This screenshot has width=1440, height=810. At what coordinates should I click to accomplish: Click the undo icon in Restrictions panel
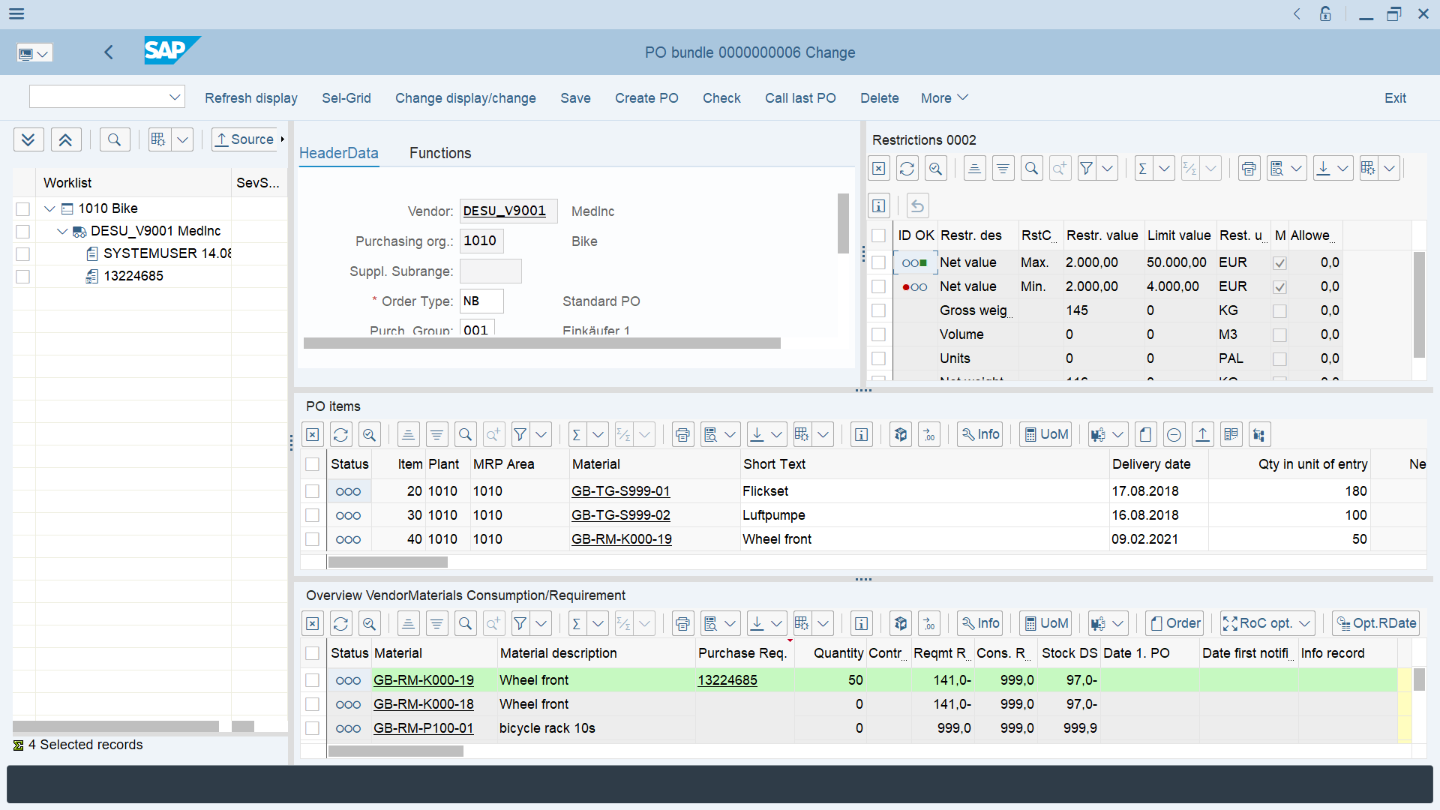(x=916, y=205)
